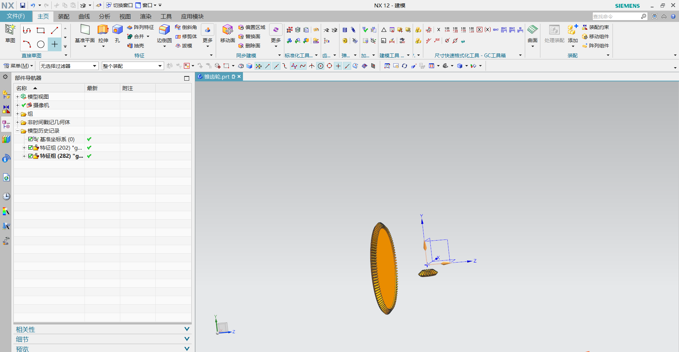Expand the 摄像机 tree node
Viewport: 679px width, 352px height.
17,105
